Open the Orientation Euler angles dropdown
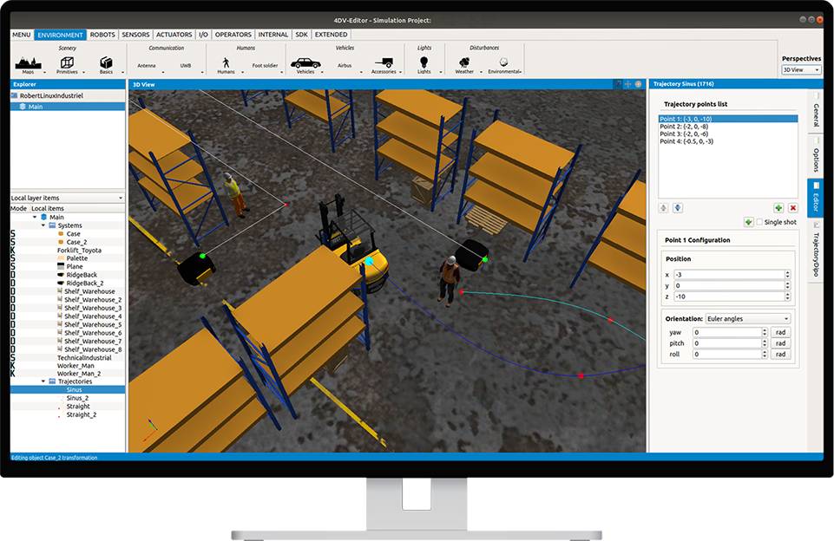This screenshot has width=834, height=541. (x=747, y=318)
